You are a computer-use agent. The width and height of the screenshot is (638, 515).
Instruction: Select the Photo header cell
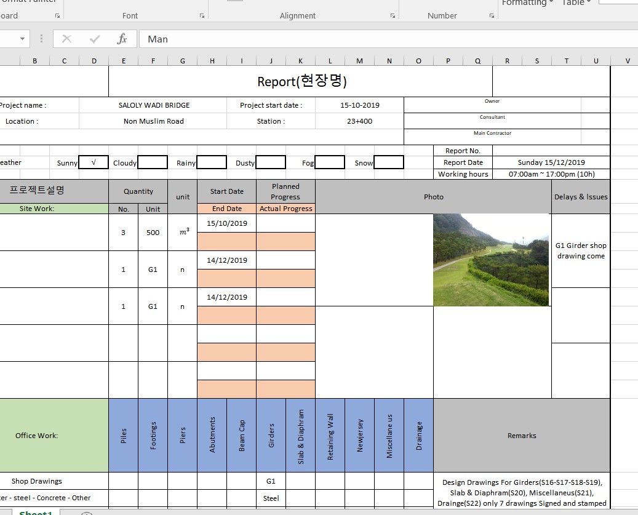pyautogui.click(x=433, y=197)
